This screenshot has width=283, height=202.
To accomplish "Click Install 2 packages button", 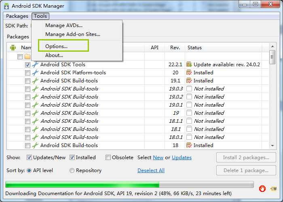I will pos(246,158).
